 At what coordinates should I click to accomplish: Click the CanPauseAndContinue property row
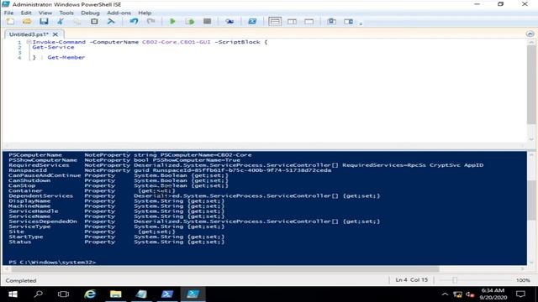(119, 175)
